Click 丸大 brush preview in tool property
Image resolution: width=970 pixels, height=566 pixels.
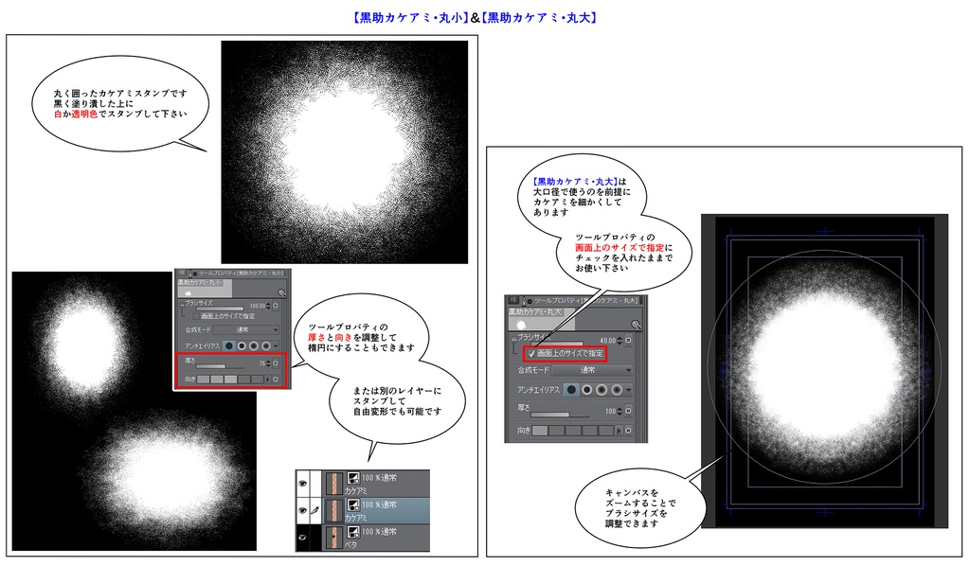pos(541,319)
